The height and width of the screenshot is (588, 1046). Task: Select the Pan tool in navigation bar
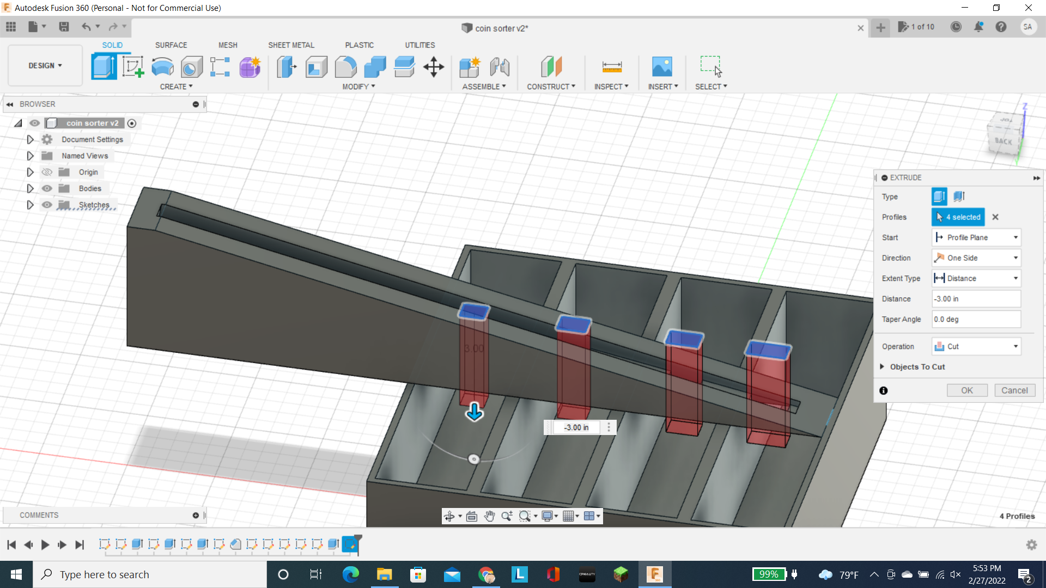489,516
